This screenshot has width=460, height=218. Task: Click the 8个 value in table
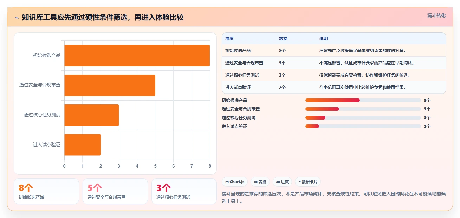(x=282, y=51)
